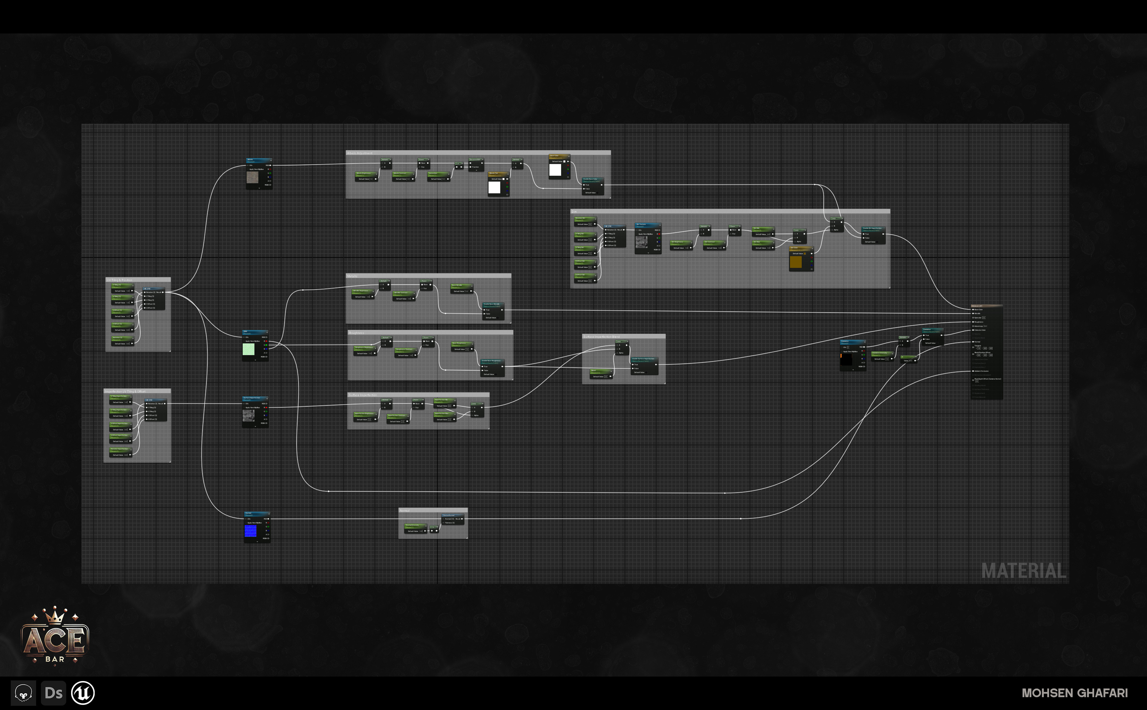Select the Albedo Adjustment comment title

[360, 153]
